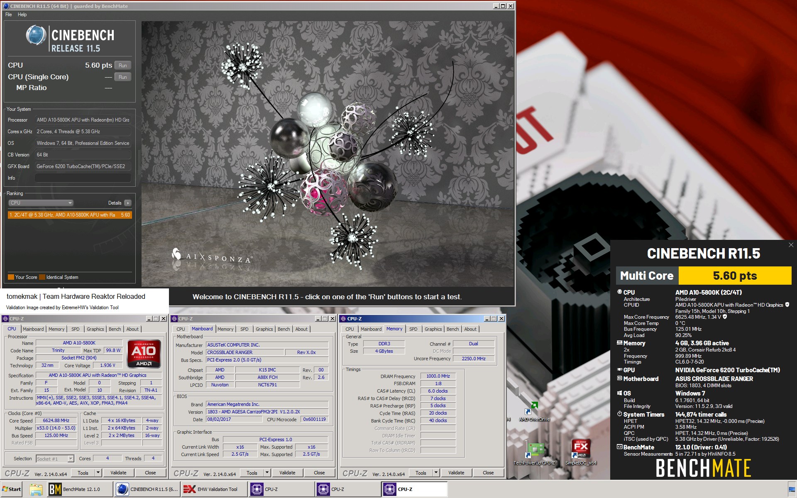The image size is (797, 498).
Task: Click Close in right CPU-Z window
Action: [488, 473]
